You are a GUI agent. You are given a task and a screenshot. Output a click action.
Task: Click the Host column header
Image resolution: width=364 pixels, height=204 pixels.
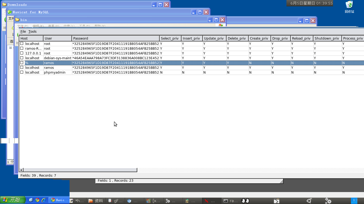31,38
